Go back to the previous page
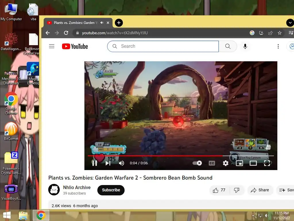The height and width of the screenshot is (221, 294). click(48, 33)
